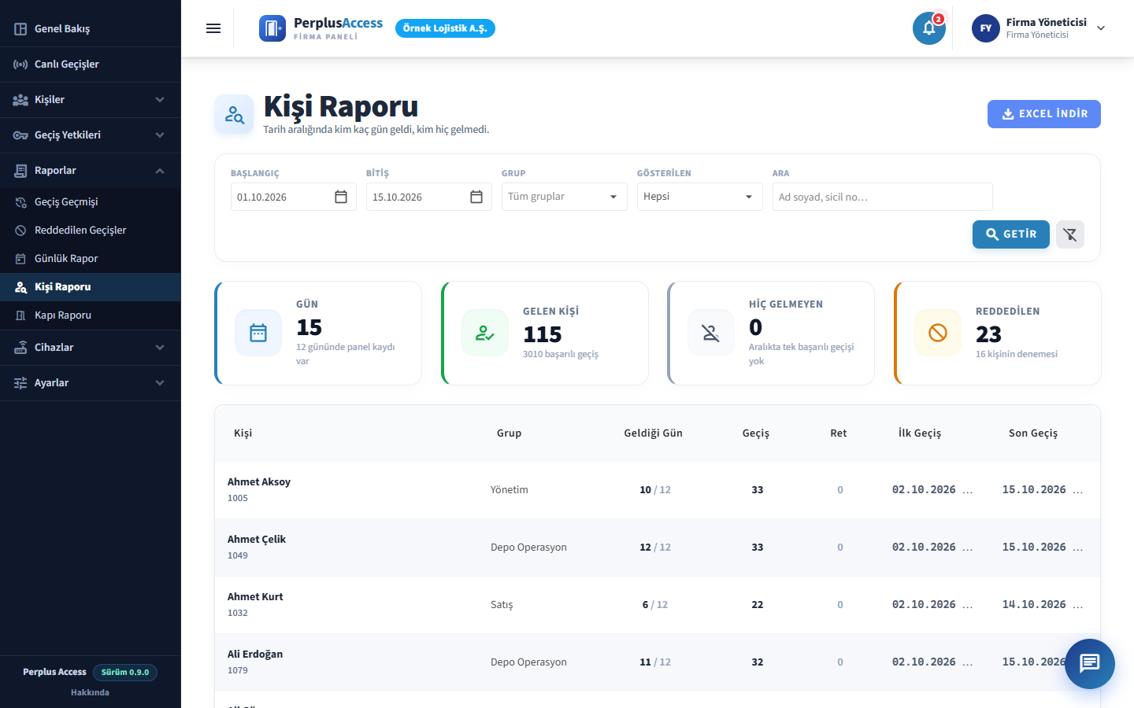Image resolution: width=1134 pixels, height=708 pixels.
Task: Clear filters with the funnel icon
Action: point(1070,234)
